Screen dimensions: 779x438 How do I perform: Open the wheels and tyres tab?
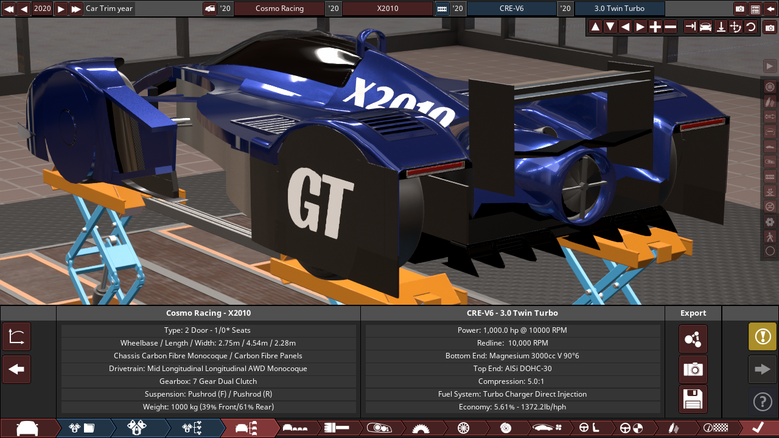tap(463, 428)
